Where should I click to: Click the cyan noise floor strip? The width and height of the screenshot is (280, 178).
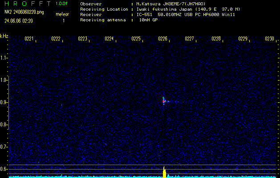coord(89,176)
